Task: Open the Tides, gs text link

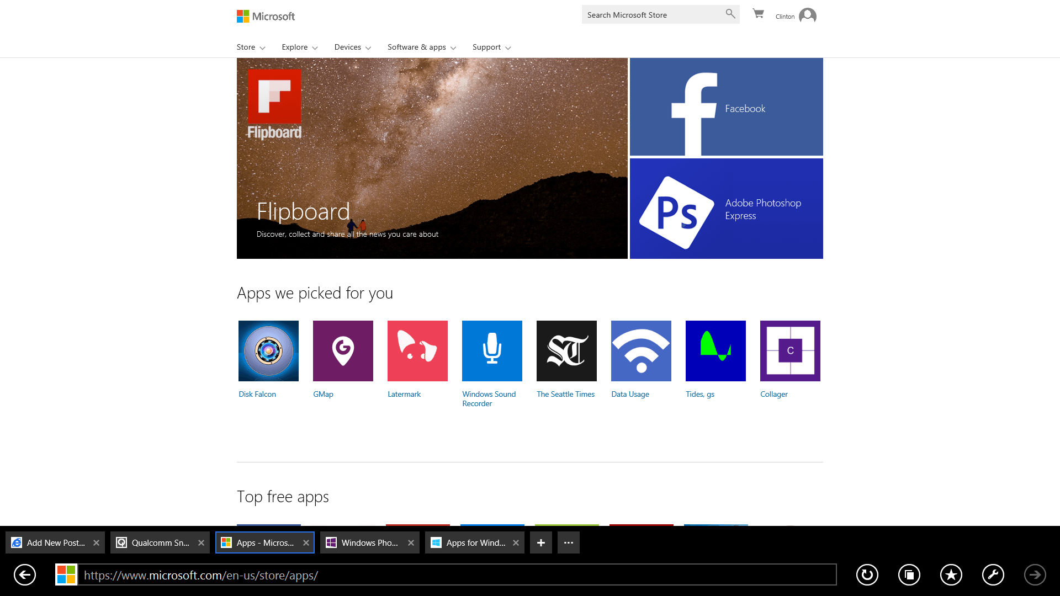Action: 700,394
